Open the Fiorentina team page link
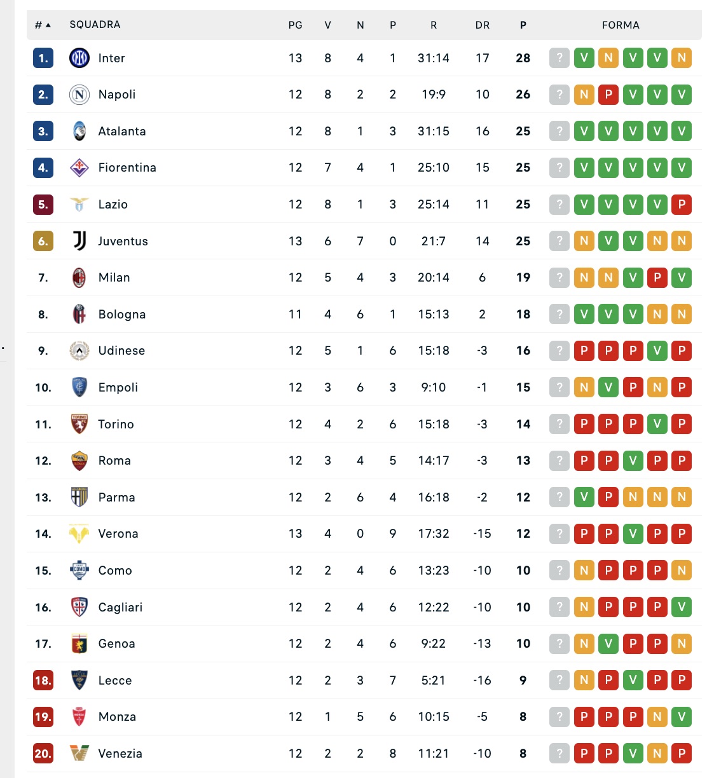 (x=127, y=168)
